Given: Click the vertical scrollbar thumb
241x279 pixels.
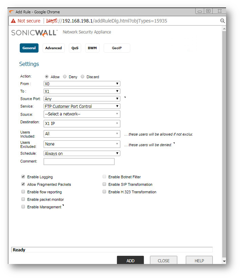Looking at the screenshot, I should coord(224,144).
